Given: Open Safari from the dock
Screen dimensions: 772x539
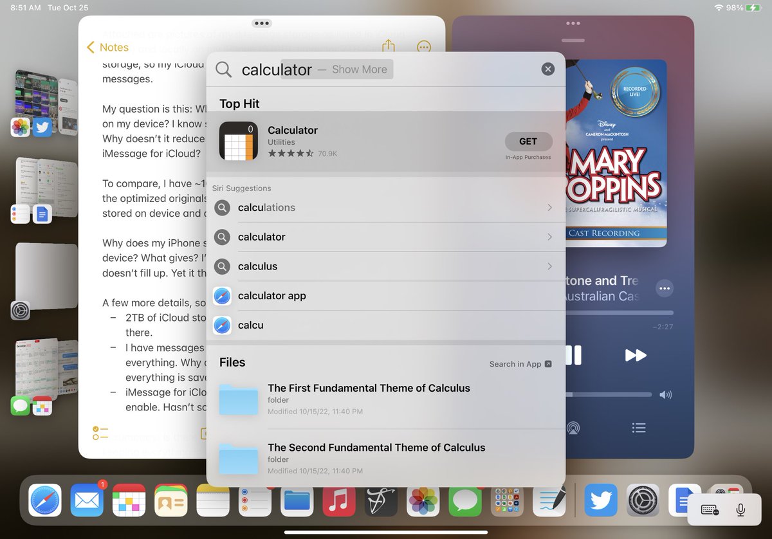Looking at the screenshot, I should point(45,500).
